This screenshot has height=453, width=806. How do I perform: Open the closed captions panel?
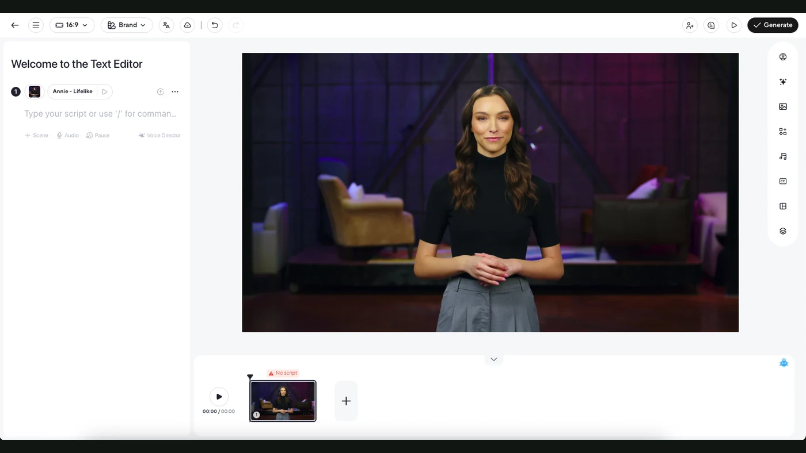pyautogui.click(x=783, y=181)
